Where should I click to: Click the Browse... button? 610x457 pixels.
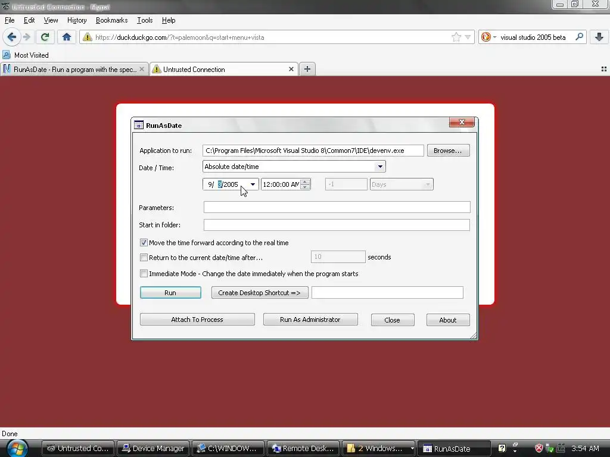(x=448, y=151)
